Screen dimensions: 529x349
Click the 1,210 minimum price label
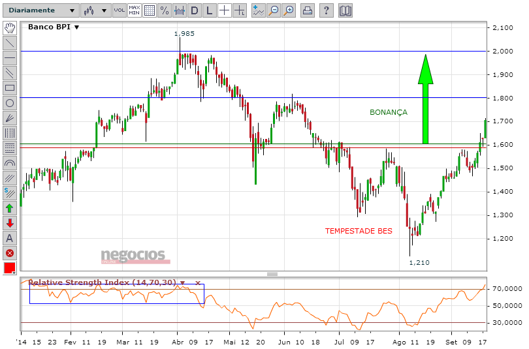pos(419,263)
